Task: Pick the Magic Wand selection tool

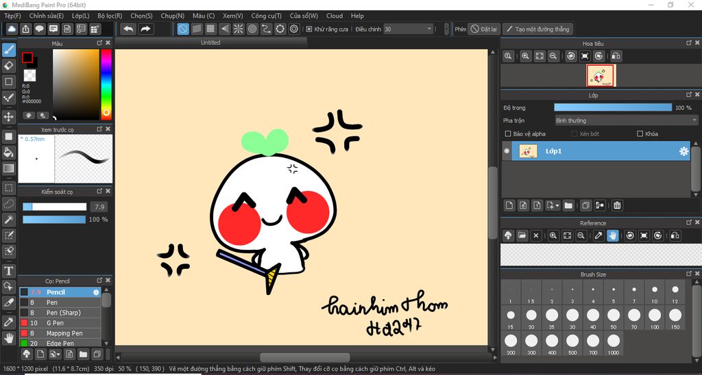Action: (9, 219)
